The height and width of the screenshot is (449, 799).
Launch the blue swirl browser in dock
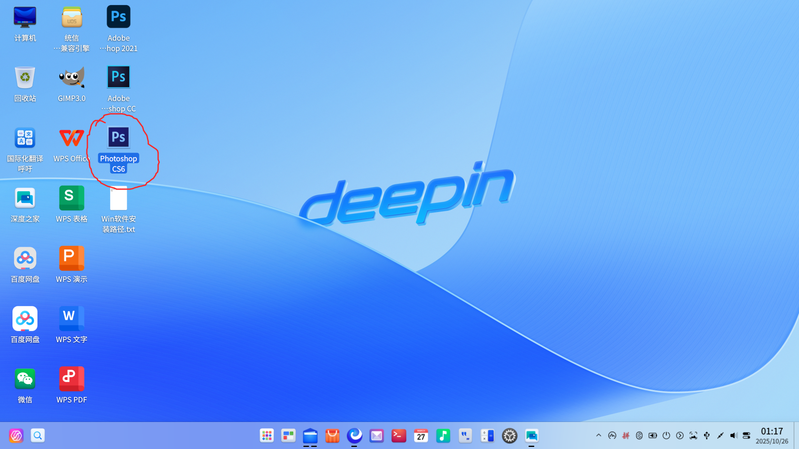tap(355, 435)
